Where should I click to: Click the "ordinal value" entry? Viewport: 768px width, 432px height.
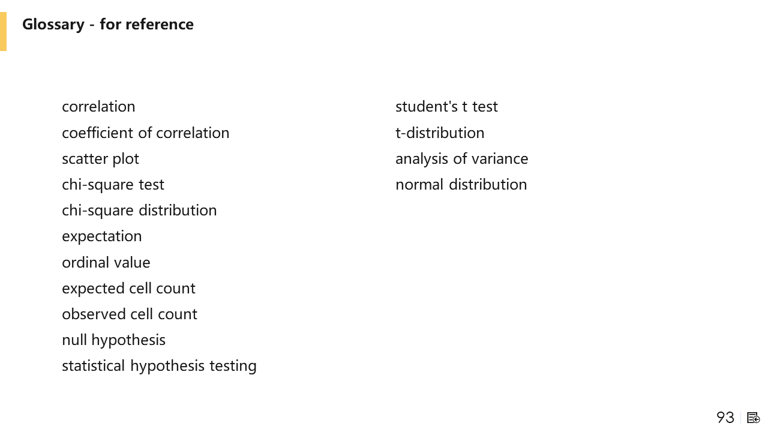pos(106,262)
